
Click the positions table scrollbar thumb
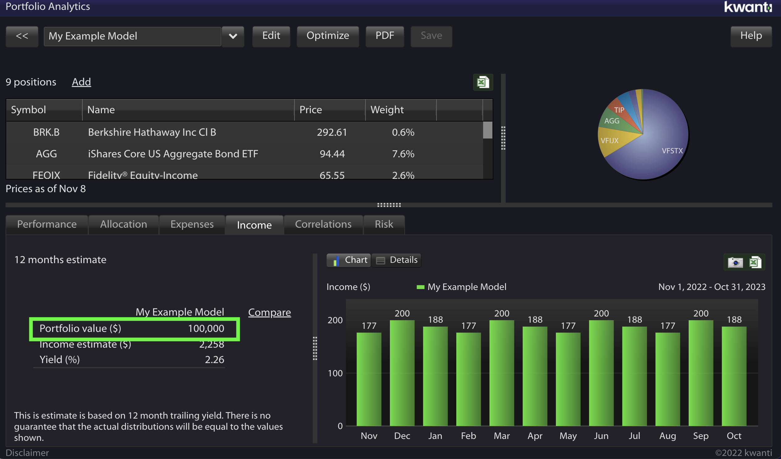[x=487, y=130]
